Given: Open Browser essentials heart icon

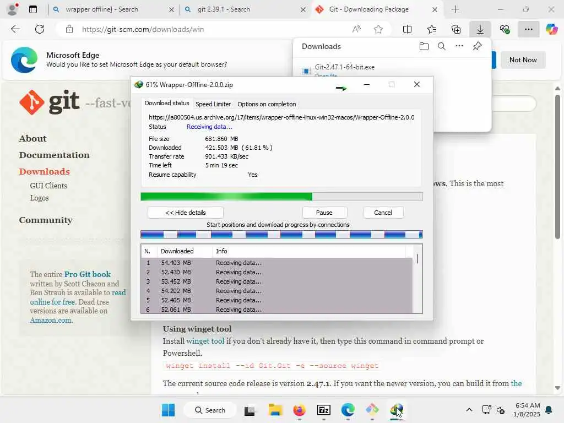Looking at the screenshot, I should pos(505,29).
